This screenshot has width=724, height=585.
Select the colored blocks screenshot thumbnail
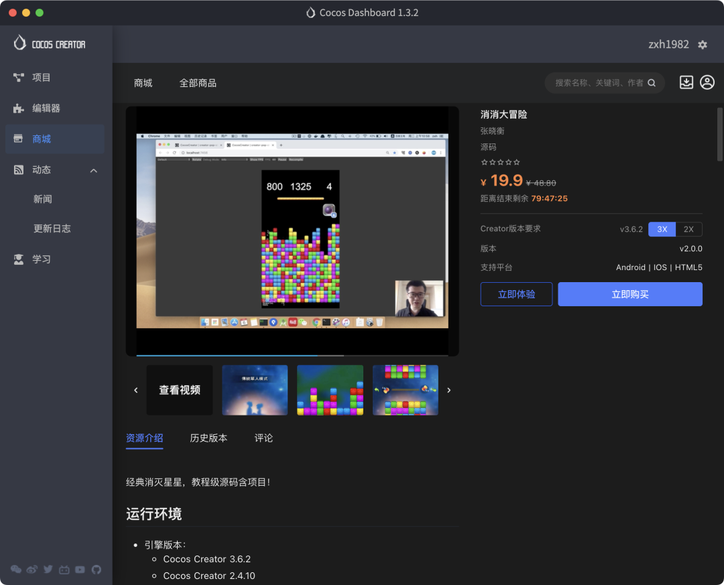330,390
